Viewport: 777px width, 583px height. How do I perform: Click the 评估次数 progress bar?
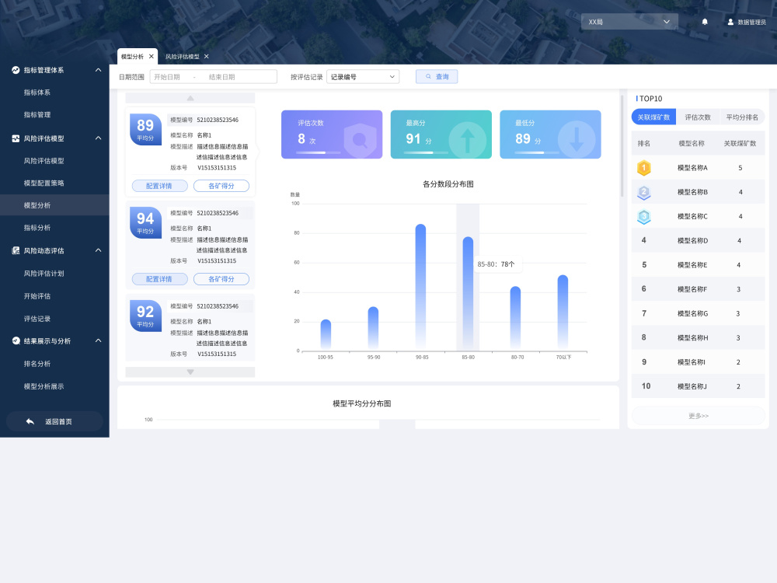(x=319, y=152)
